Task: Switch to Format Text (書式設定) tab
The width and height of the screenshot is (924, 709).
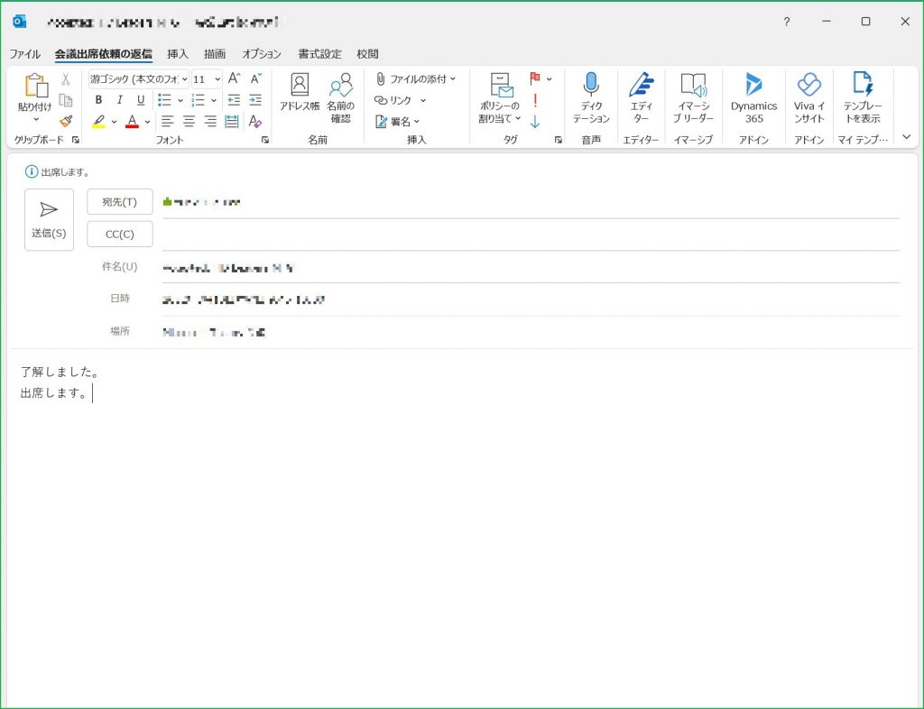Action: pyautogui.click(x=319, y=54)
